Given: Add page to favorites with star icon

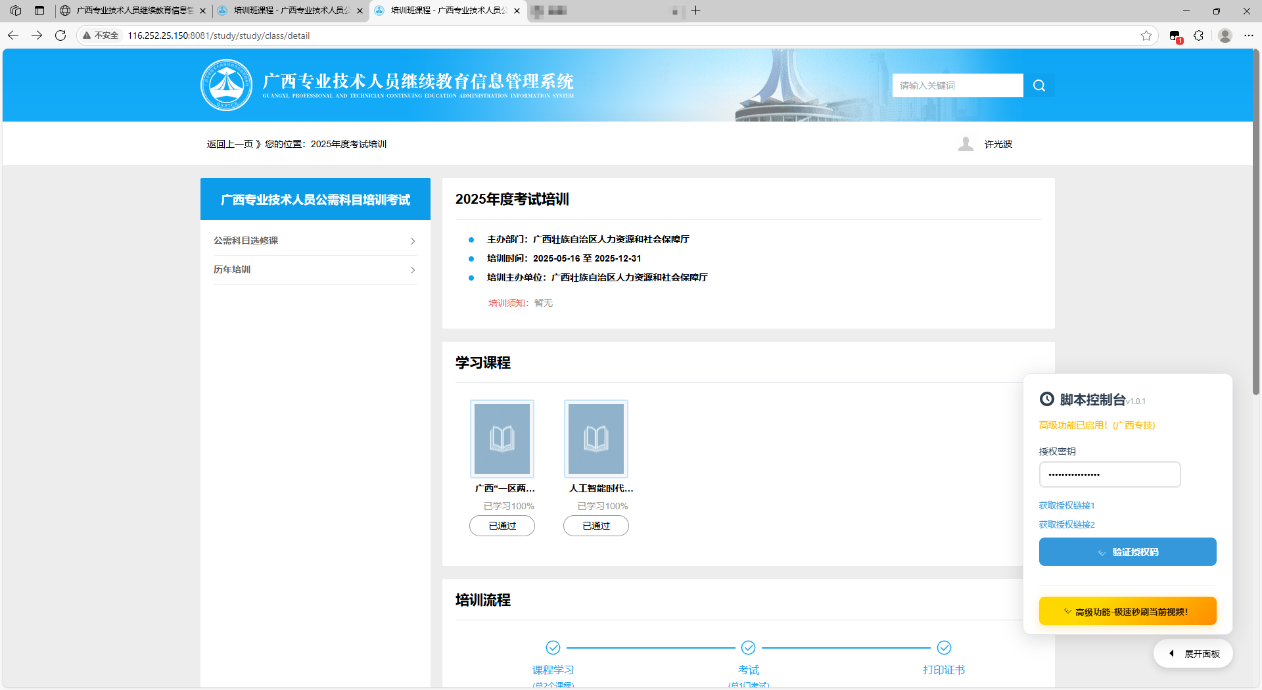Looking at the screenshot, I should point(1146,35).
